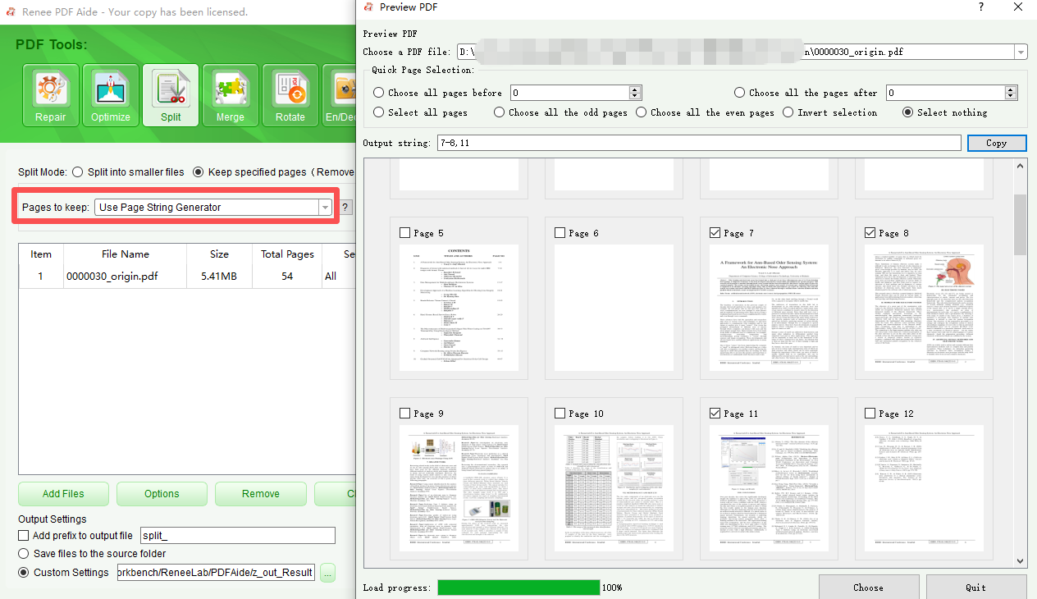
Task: Open the Repair PDF tool
Action: click(x=50, y=95)
